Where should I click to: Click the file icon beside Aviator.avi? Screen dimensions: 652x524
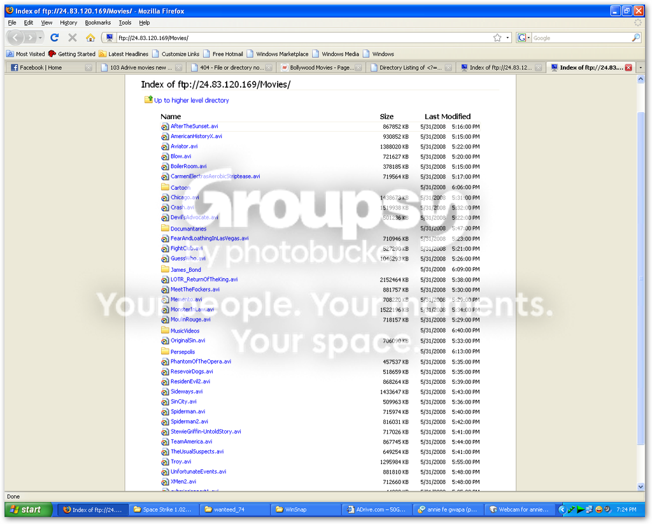pos(165,147)
